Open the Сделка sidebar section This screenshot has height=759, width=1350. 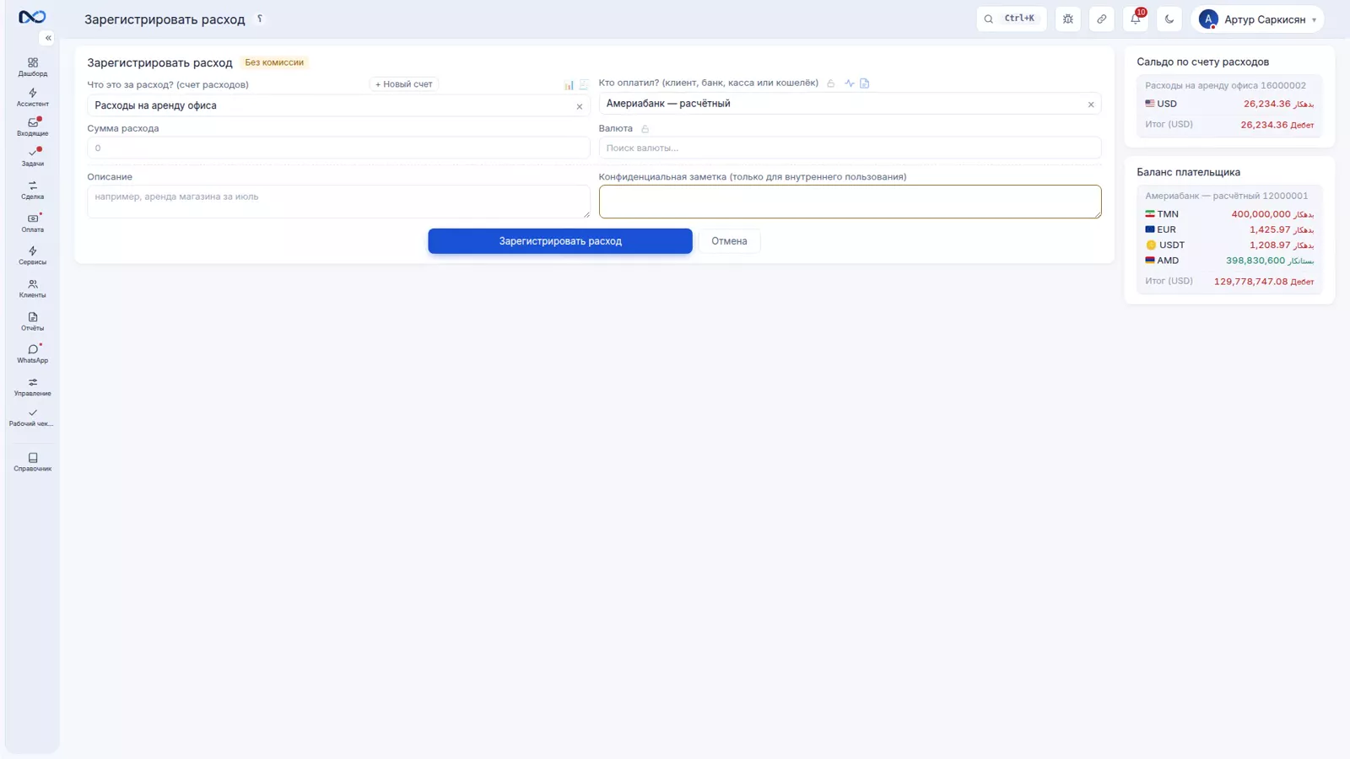tap(32, 191)
